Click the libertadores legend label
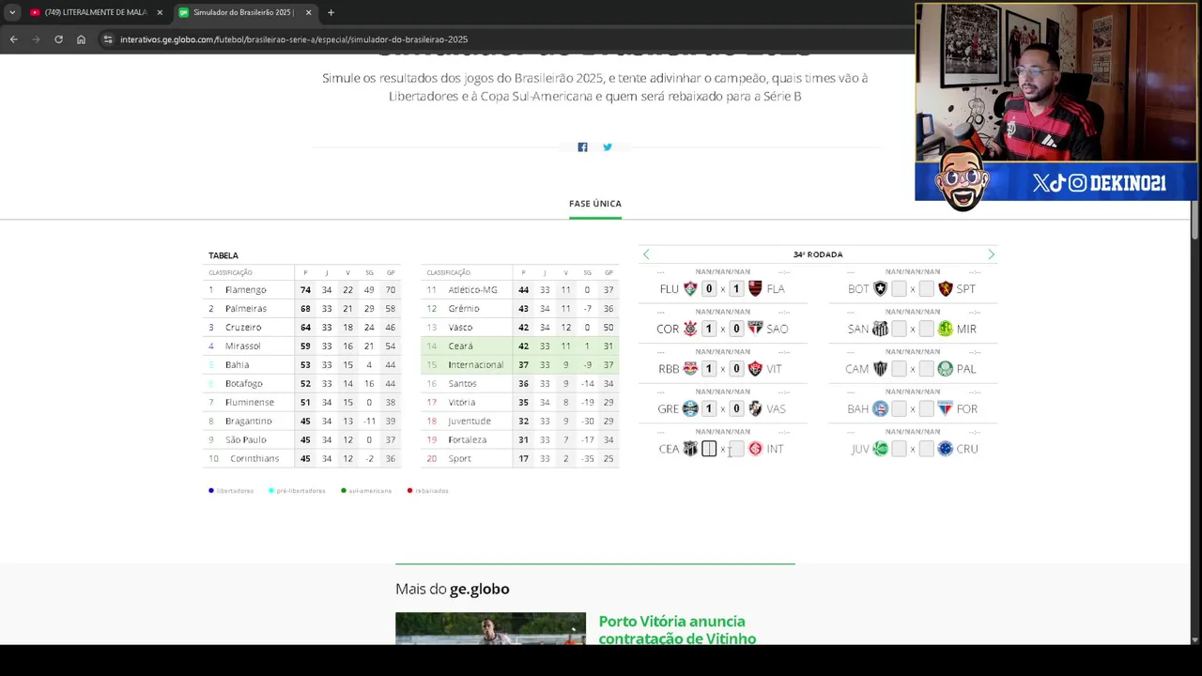Screen dimensions: 1202x676 click(235, 491)
